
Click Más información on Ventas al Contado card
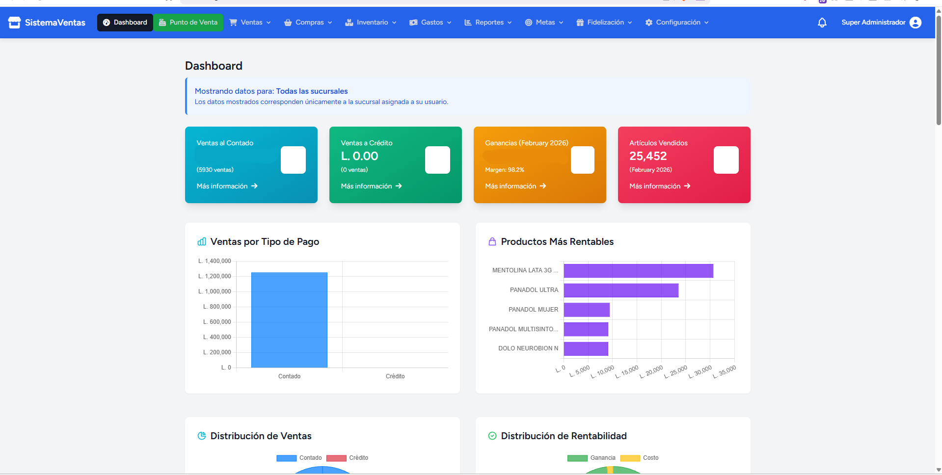pos(227,186)
